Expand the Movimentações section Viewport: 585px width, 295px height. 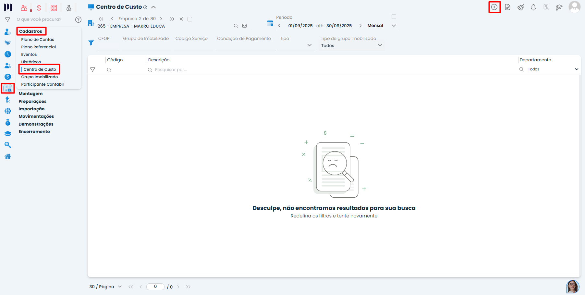pos(36,117)
